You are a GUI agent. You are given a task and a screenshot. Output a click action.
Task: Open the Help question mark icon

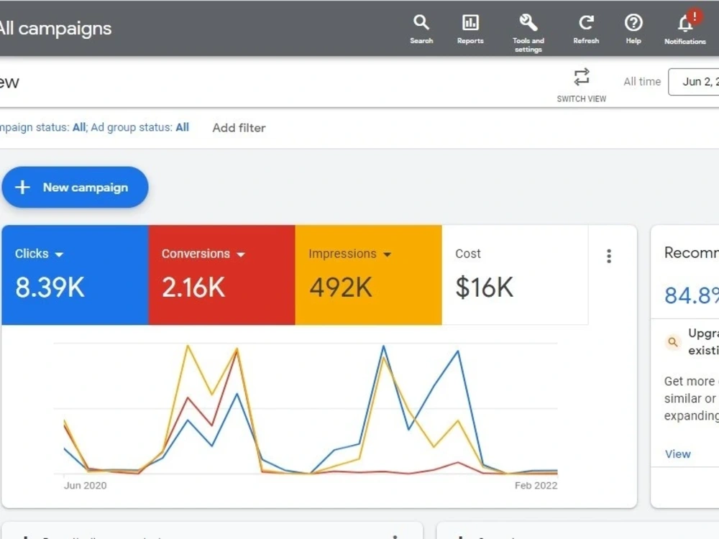click(633, 29)
